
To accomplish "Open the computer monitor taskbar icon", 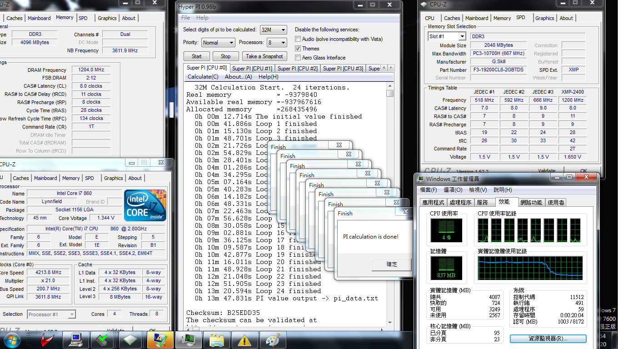I will click(75, 340).
